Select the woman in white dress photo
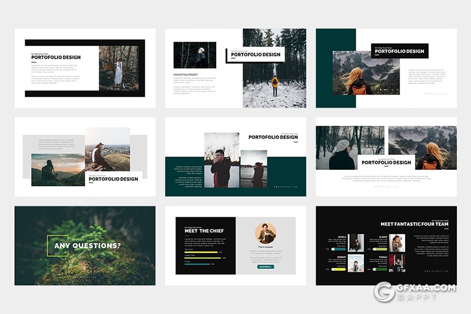 point(118,68)
